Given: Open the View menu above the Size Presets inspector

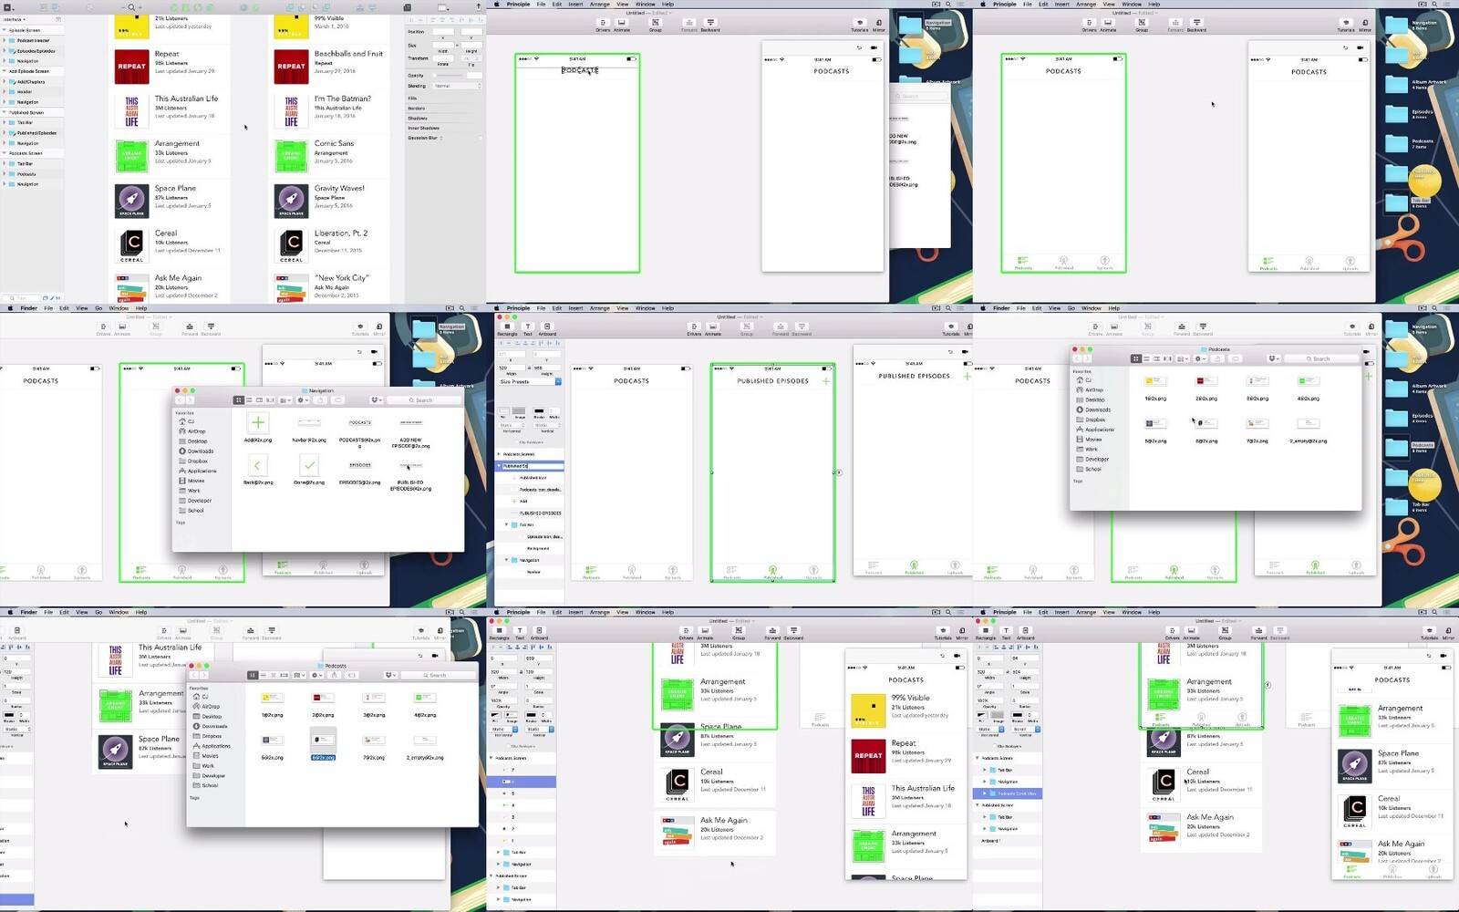Looking at the screenshot, I should [622, 308].
